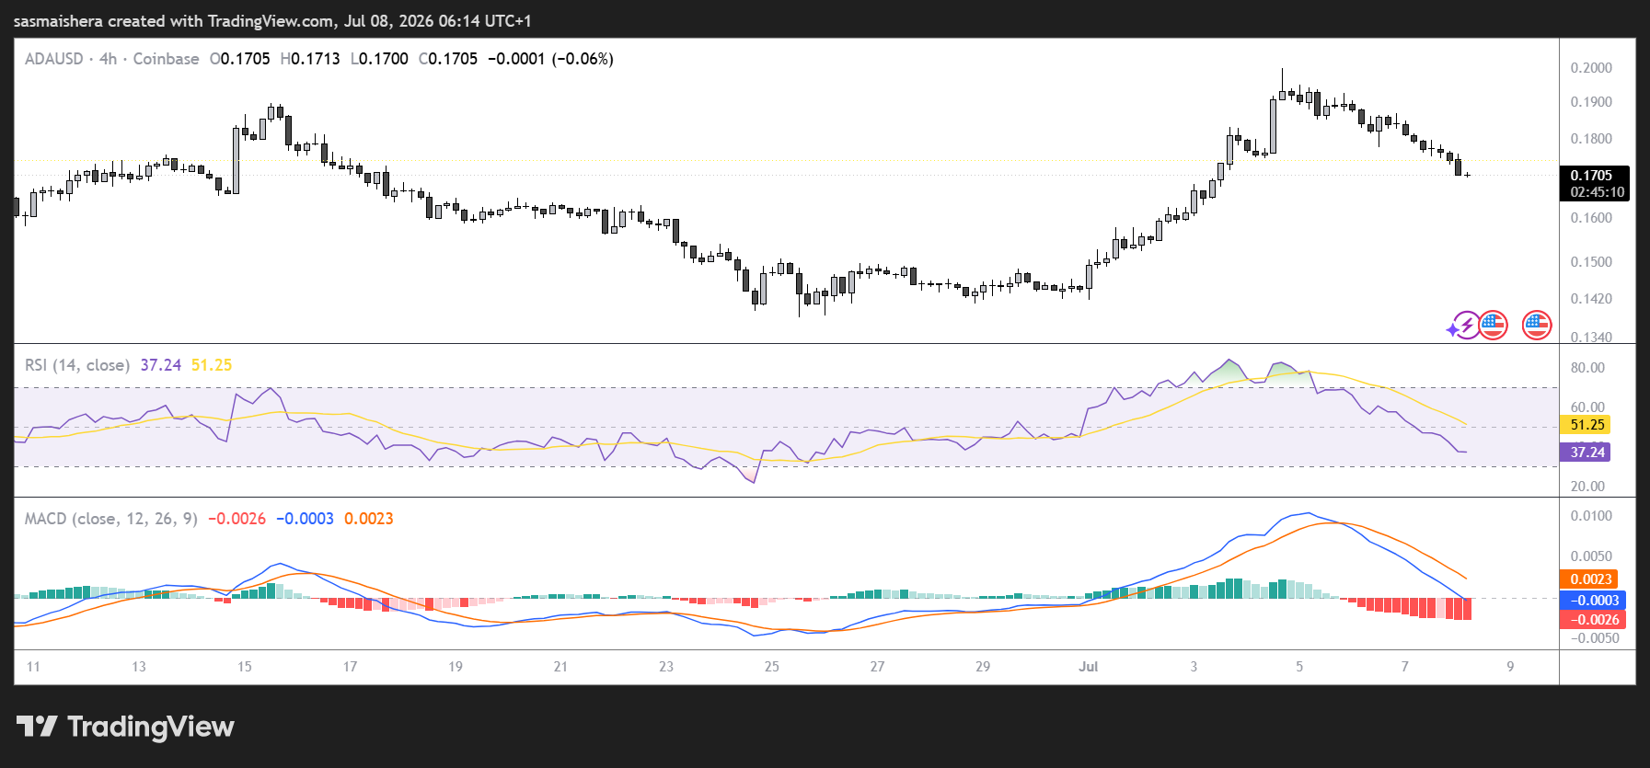Click the 02:45:10 bar countdown timer
1650x768 pixels.
point(1597,192)
